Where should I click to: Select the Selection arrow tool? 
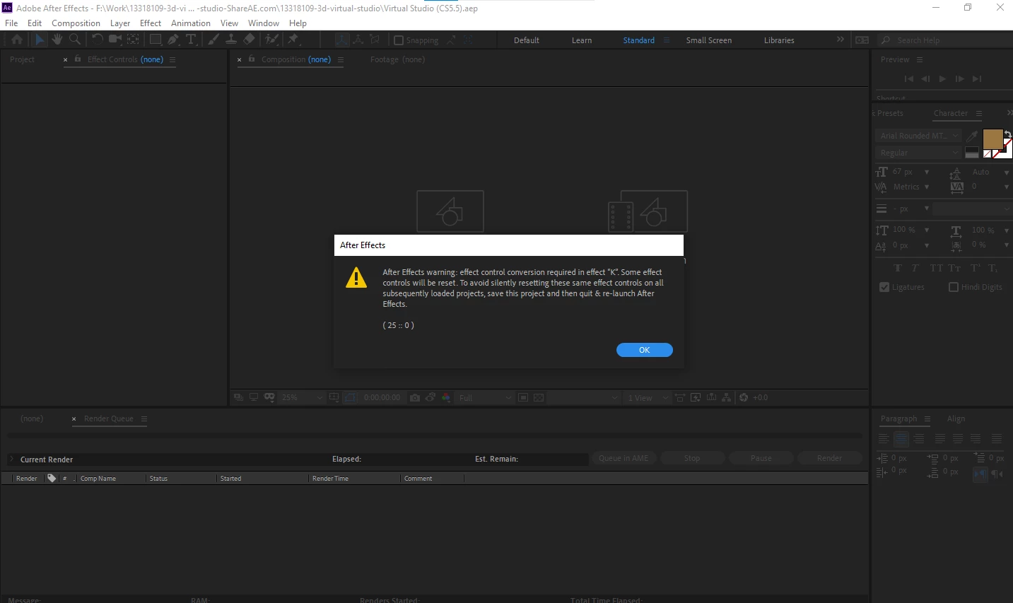pyautogui.click(x=40, y=40)
